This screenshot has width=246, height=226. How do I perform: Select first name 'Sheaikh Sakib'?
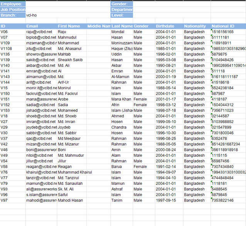pyautogui.click(x=72, y=60)
